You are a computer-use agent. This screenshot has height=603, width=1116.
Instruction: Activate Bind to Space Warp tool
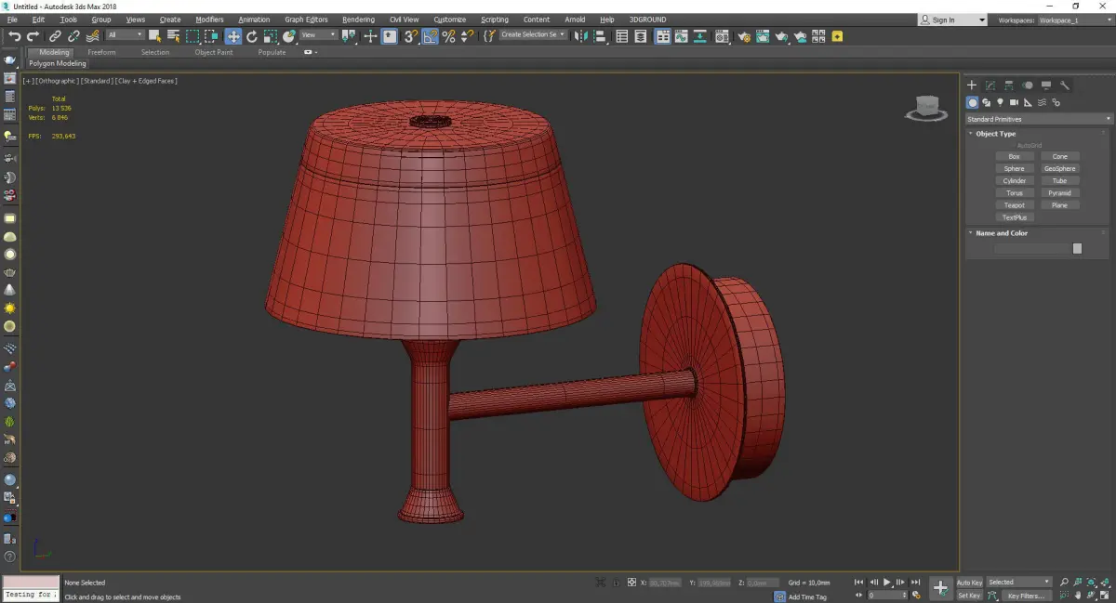point(93,36)
